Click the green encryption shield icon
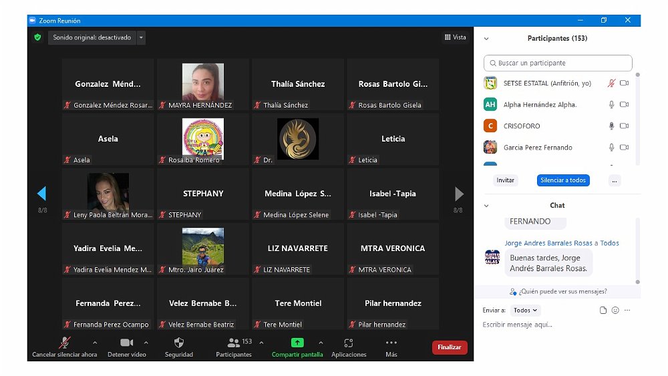The height and width of the screenshot is (376, 668). point(37,37)
